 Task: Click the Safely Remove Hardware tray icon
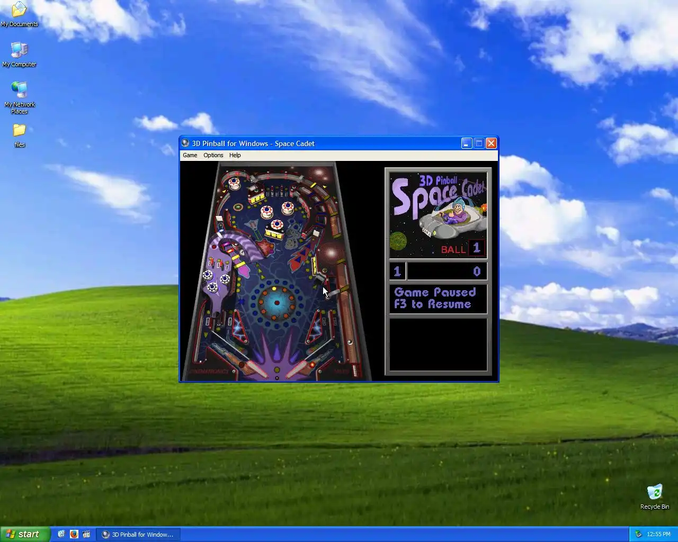pos(638,534)
